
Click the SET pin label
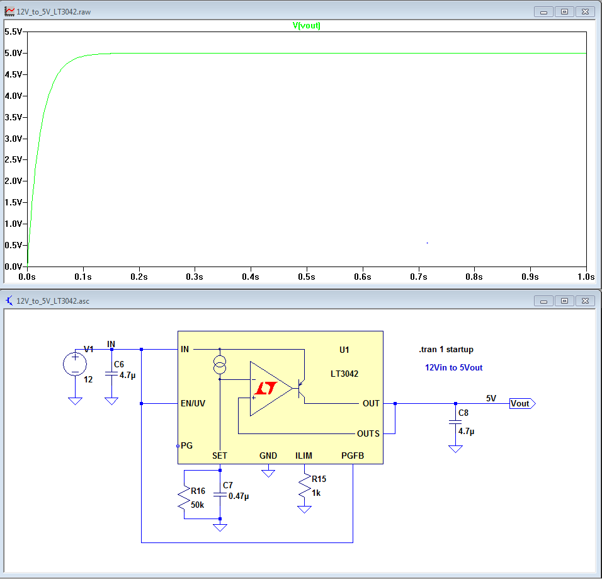tap(220, 456)
